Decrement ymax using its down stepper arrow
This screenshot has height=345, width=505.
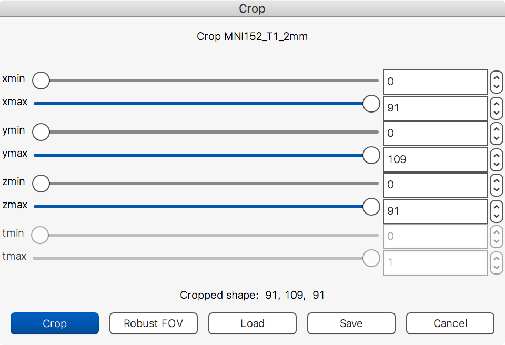tap(496, 165)
